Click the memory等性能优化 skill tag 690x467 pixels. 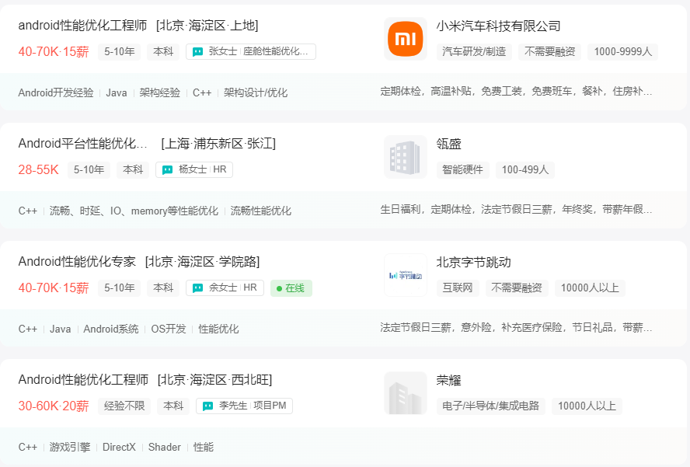[x=134, y=211]
